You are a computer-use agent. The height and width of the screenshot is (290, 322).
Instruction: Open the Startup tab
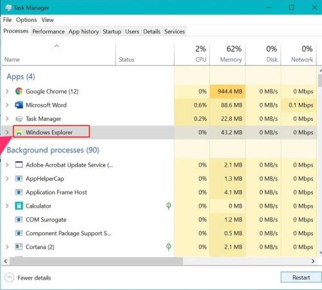point(112,32)
